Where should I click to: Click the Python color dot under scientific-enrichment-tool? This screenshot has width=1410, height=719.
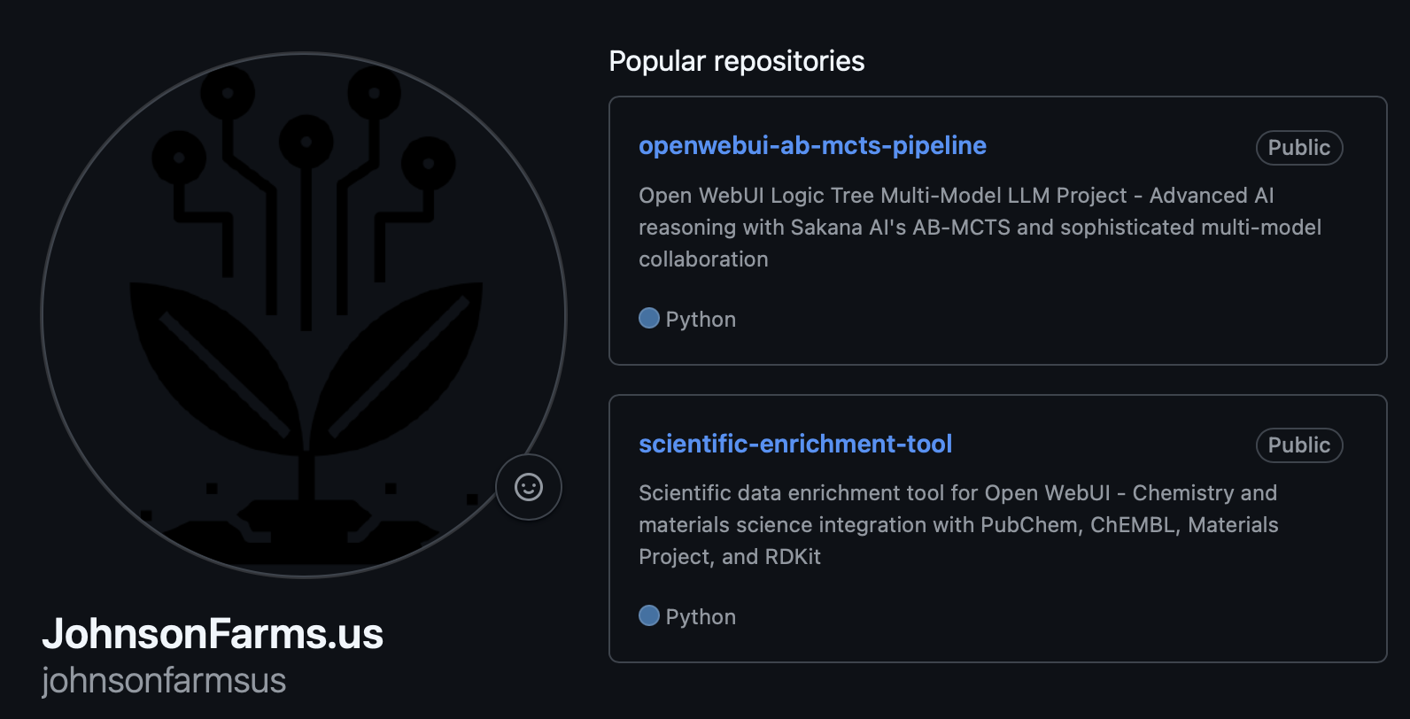click(649, 616)
